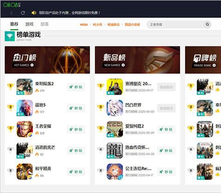Viewport: 221px width, 193px height.
Task: Open the MOBA category link
Action: (x=84, y=24)
